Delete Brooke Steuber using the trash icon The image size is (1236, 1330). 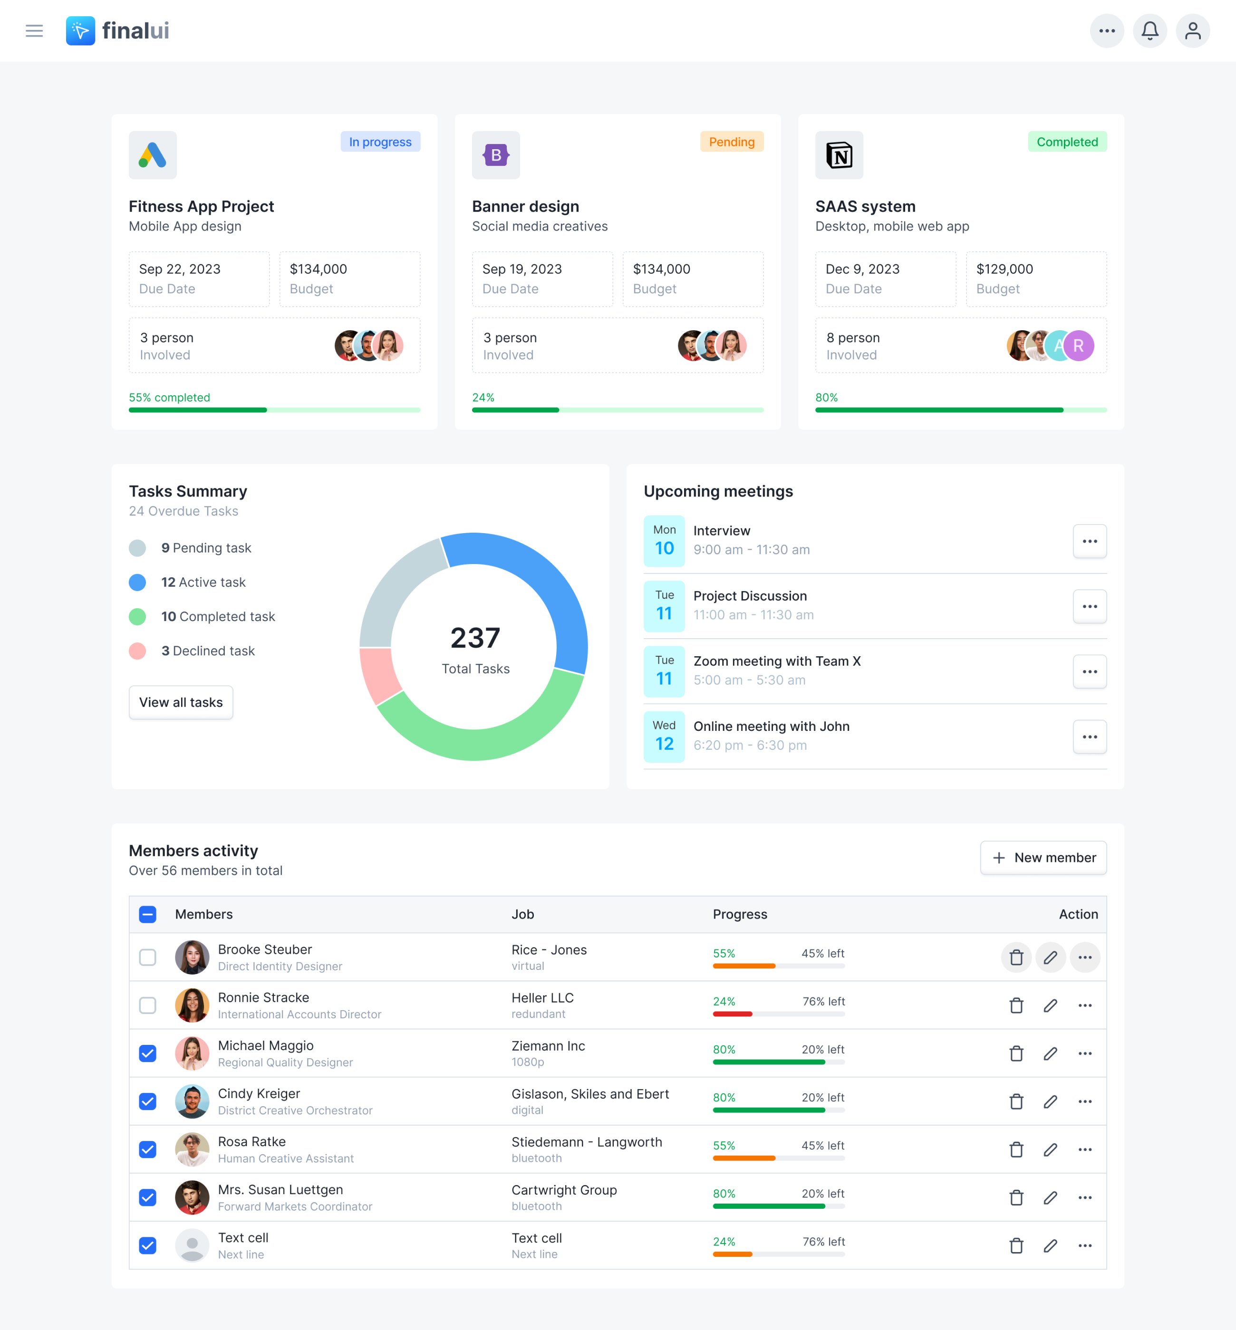pos(1017,957)
